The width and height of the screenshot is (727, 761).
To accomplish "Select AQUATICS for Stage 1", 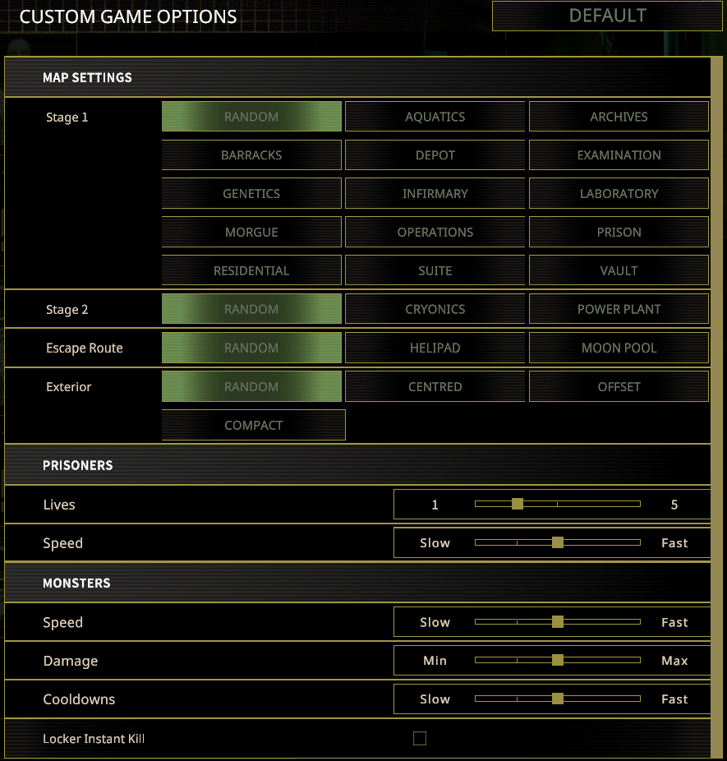I will click(x=435, y=117).
